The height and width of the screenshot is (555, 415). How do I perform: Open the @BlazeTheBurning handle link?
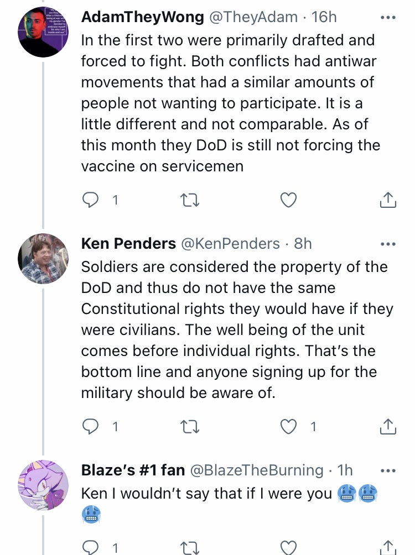(257, 470)
